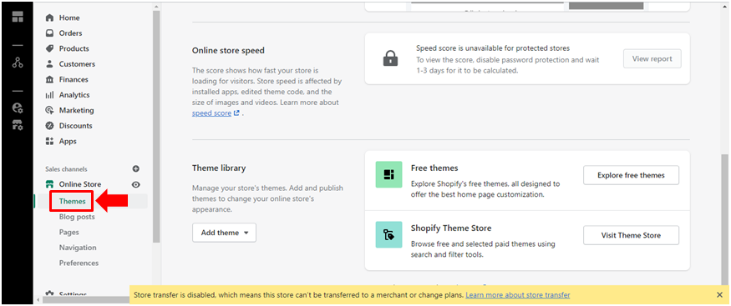The height and width of the screenshot is (306, 731).
Task: Go to Products
Action: point(74,48)
